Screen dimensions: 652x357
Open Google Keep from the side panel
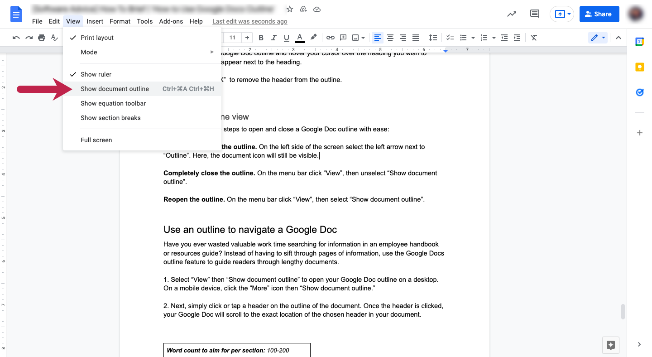pos(639,66)
